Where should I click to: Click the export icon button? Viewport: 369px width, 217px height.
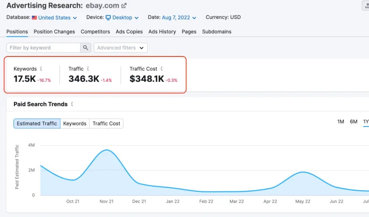pyautogui.click(x=366, y=5)
